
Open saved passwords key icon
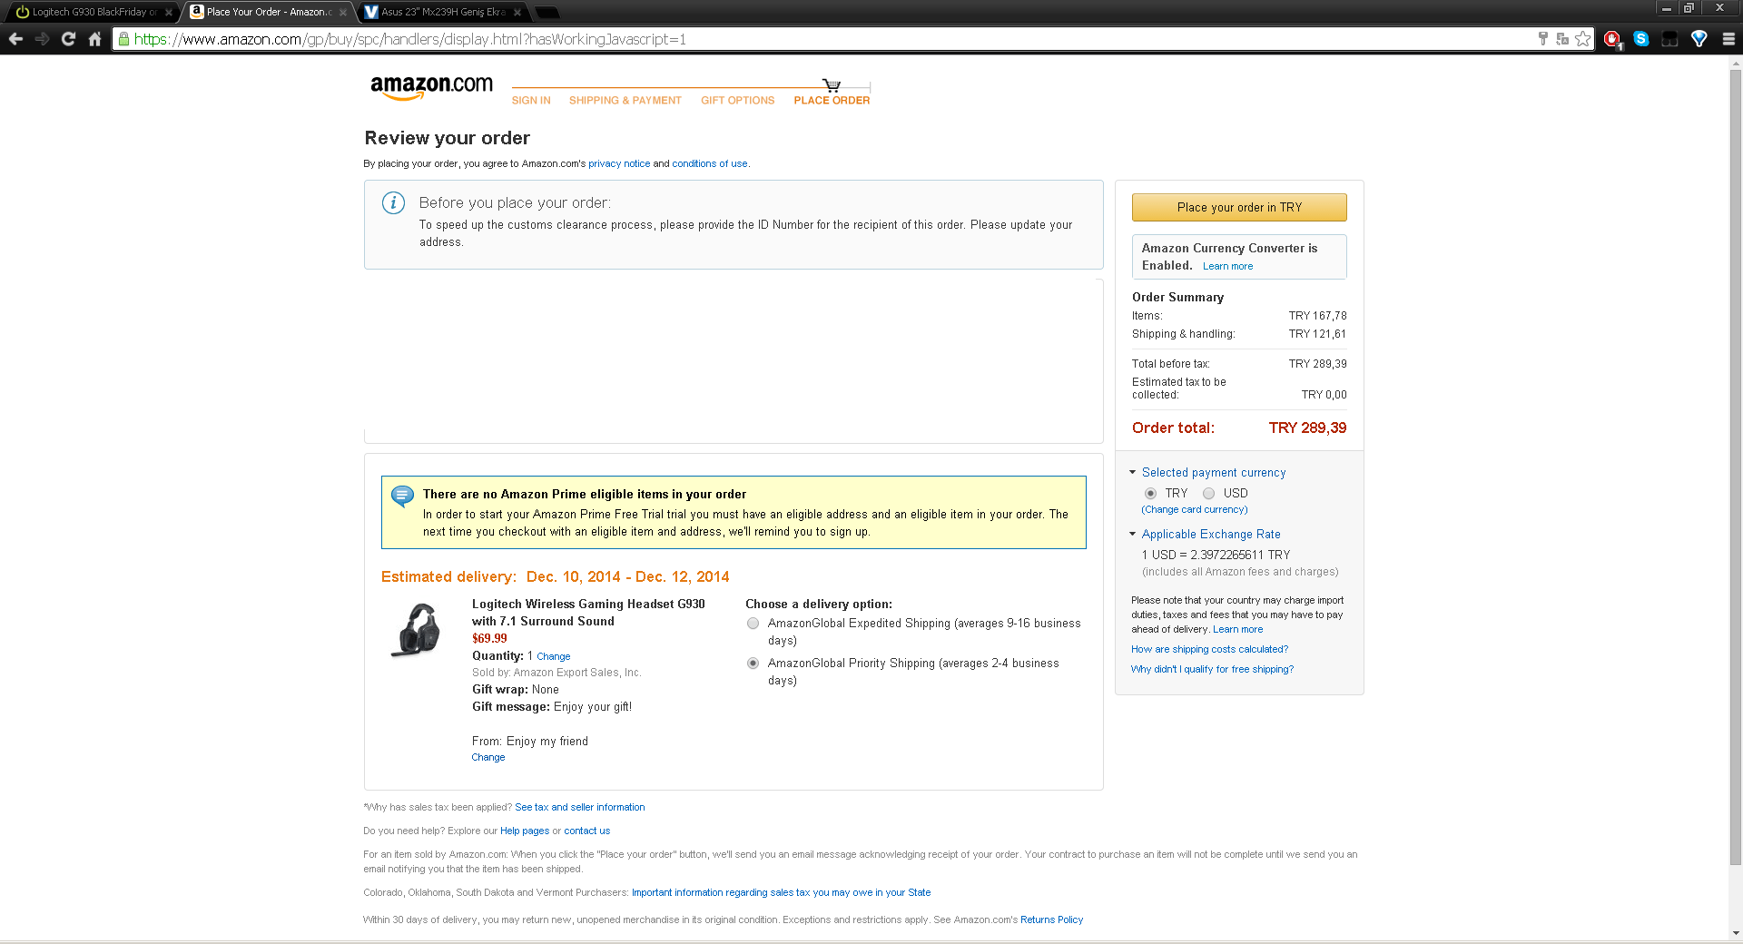(1542, 38)
